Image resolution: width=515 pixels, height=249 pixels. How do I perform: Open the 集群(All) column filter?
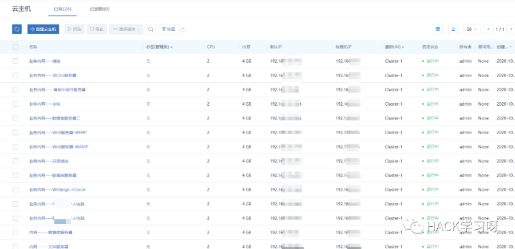pyautogui.click(x=395, y=47)
